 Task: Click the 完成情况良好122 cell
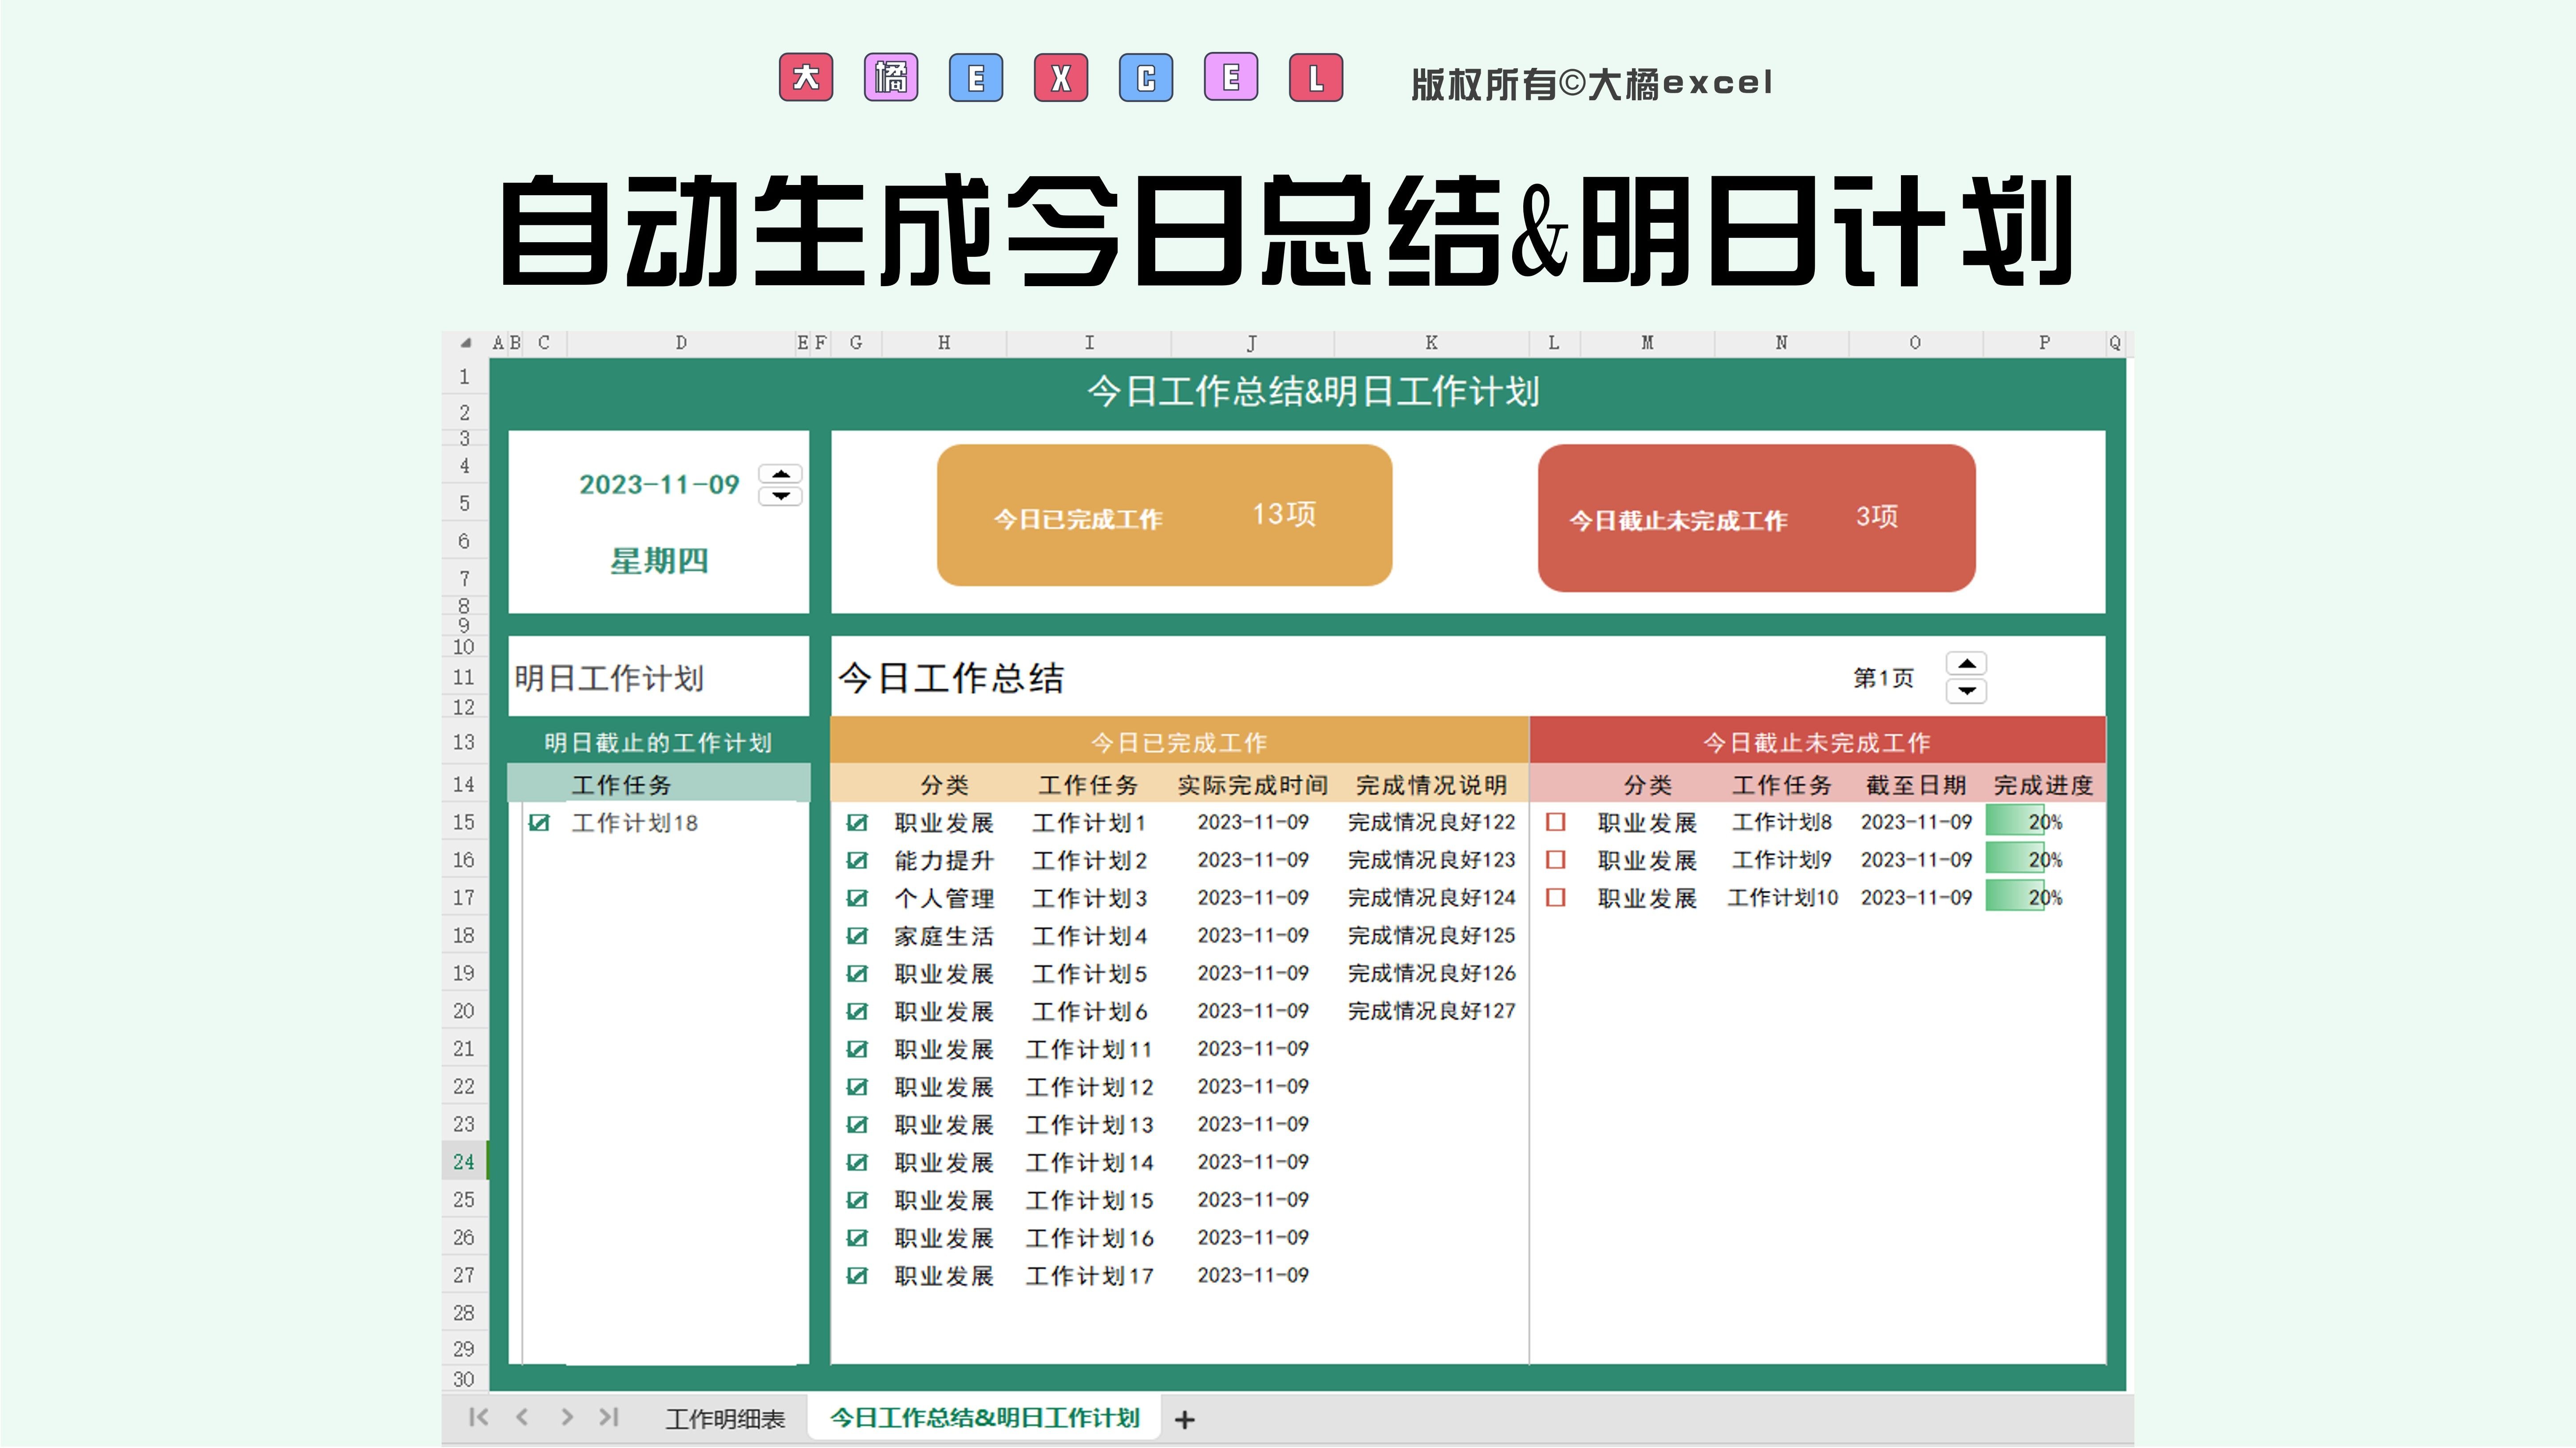[1431, 822]
